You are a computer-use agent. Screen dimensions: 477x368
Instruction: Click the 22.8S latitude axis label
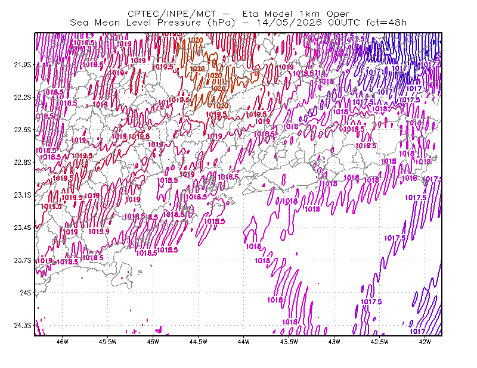coord(23,163)
